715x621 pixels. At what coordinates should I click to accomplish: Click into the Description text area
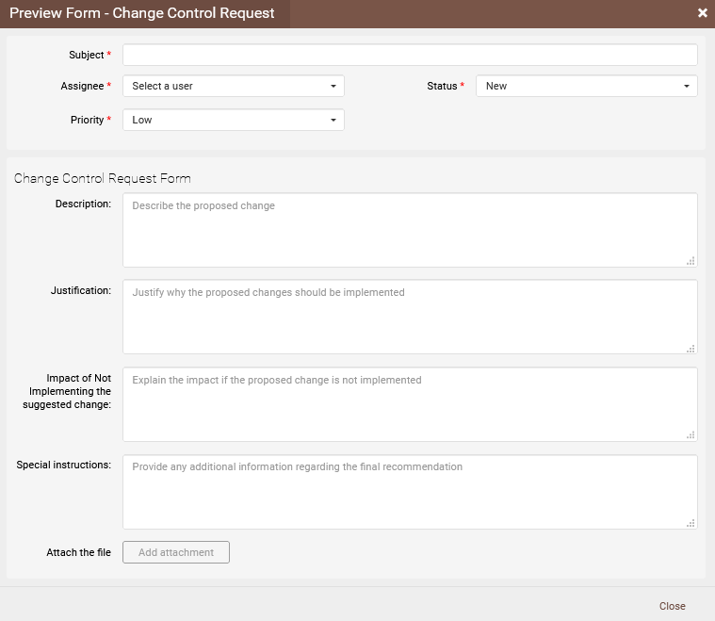410,230
